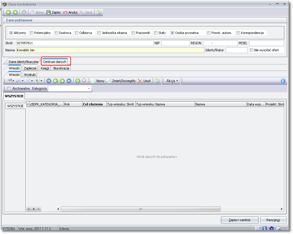Click Zmień/Szczegóły button
Viewport: 293px width, 234px height.
coord(122,81)
